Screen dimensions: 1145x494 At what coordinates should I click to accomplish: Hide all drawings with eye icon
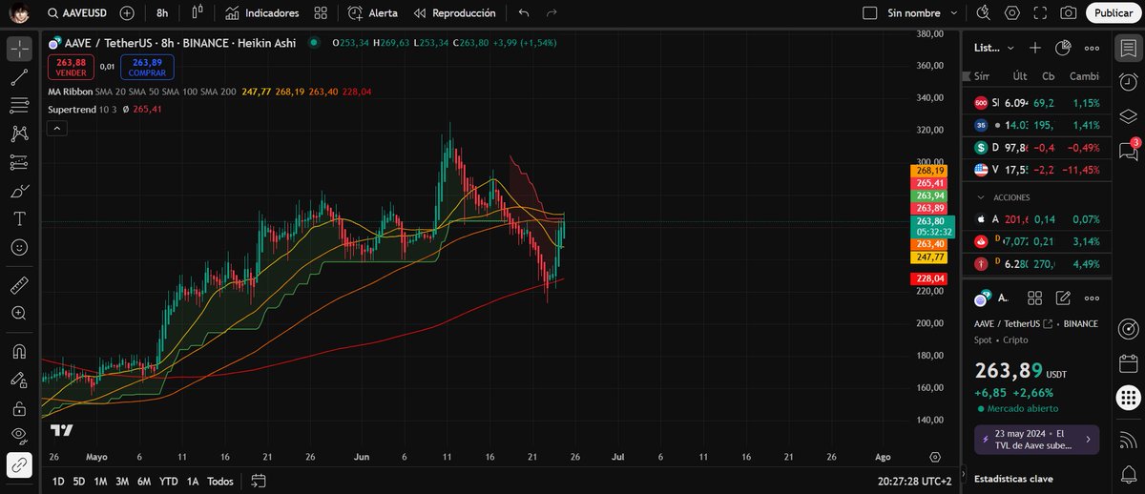[x=19, y=436]
